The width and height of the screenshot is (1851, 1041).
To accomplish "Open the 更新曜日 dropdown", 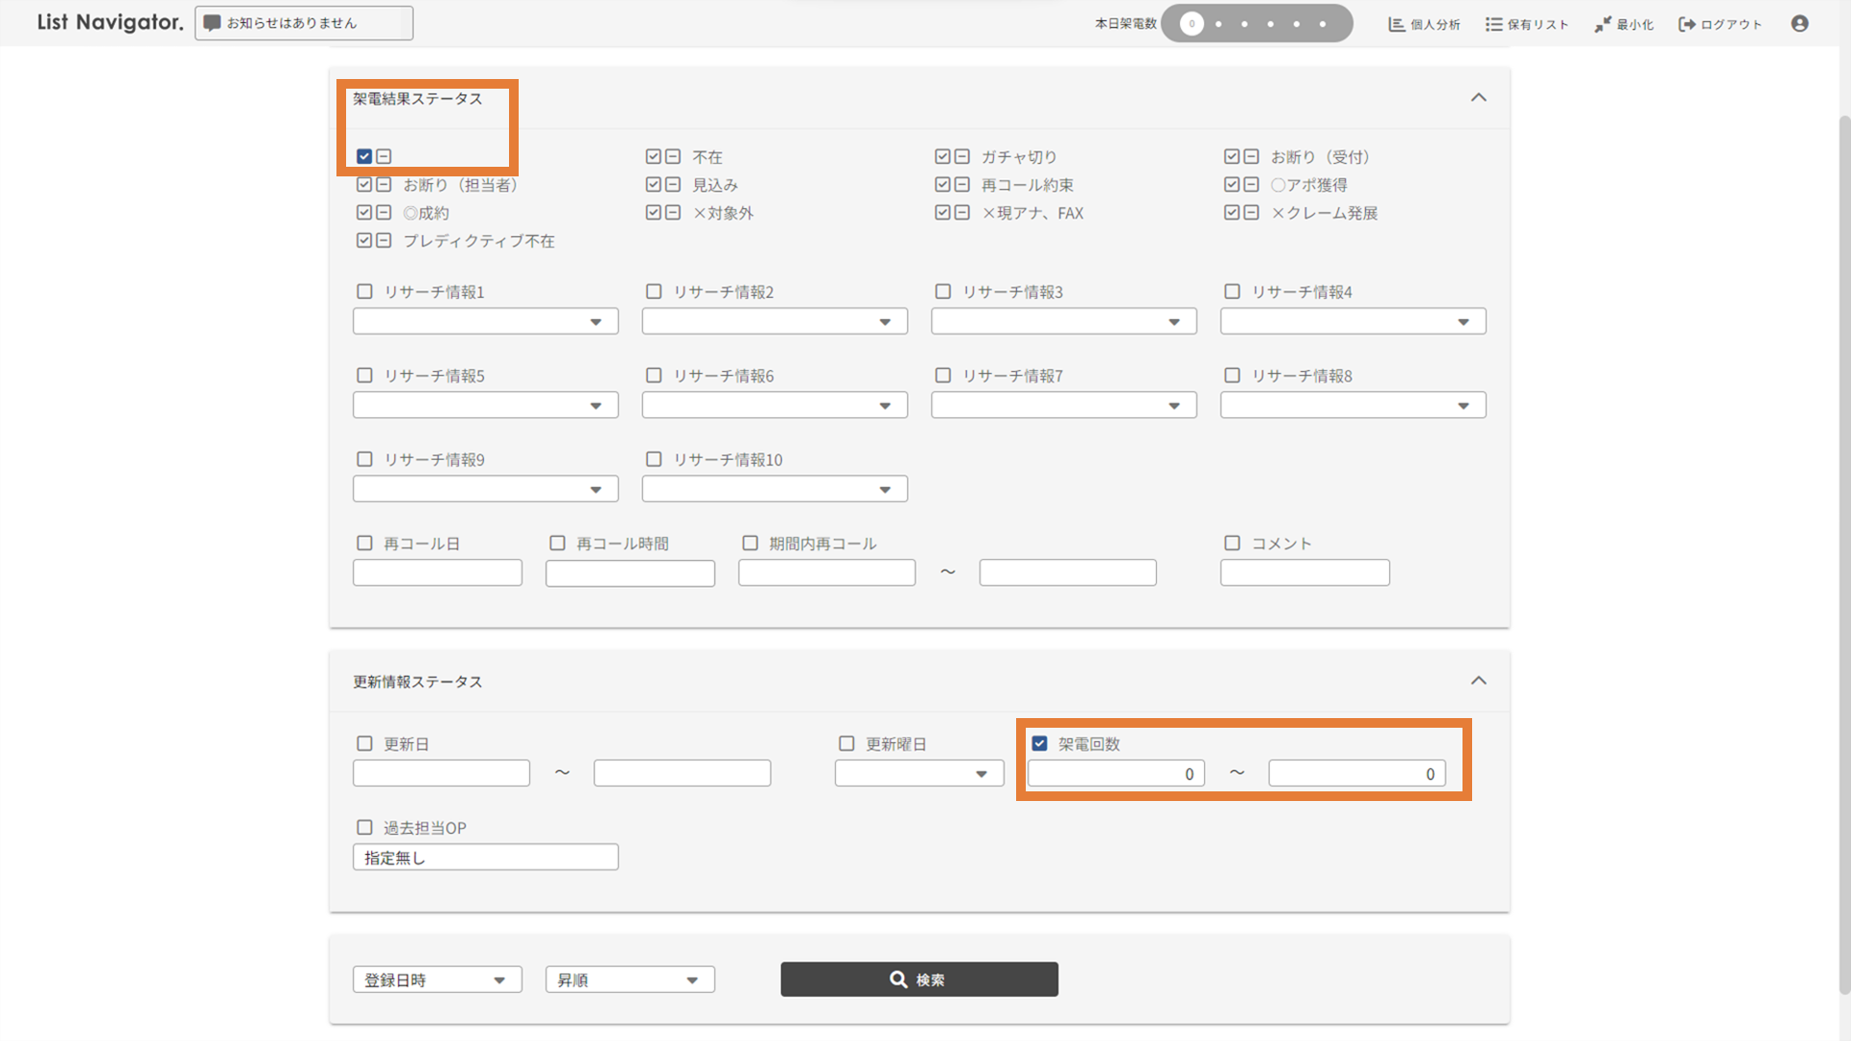I will [x=919, y=773].
